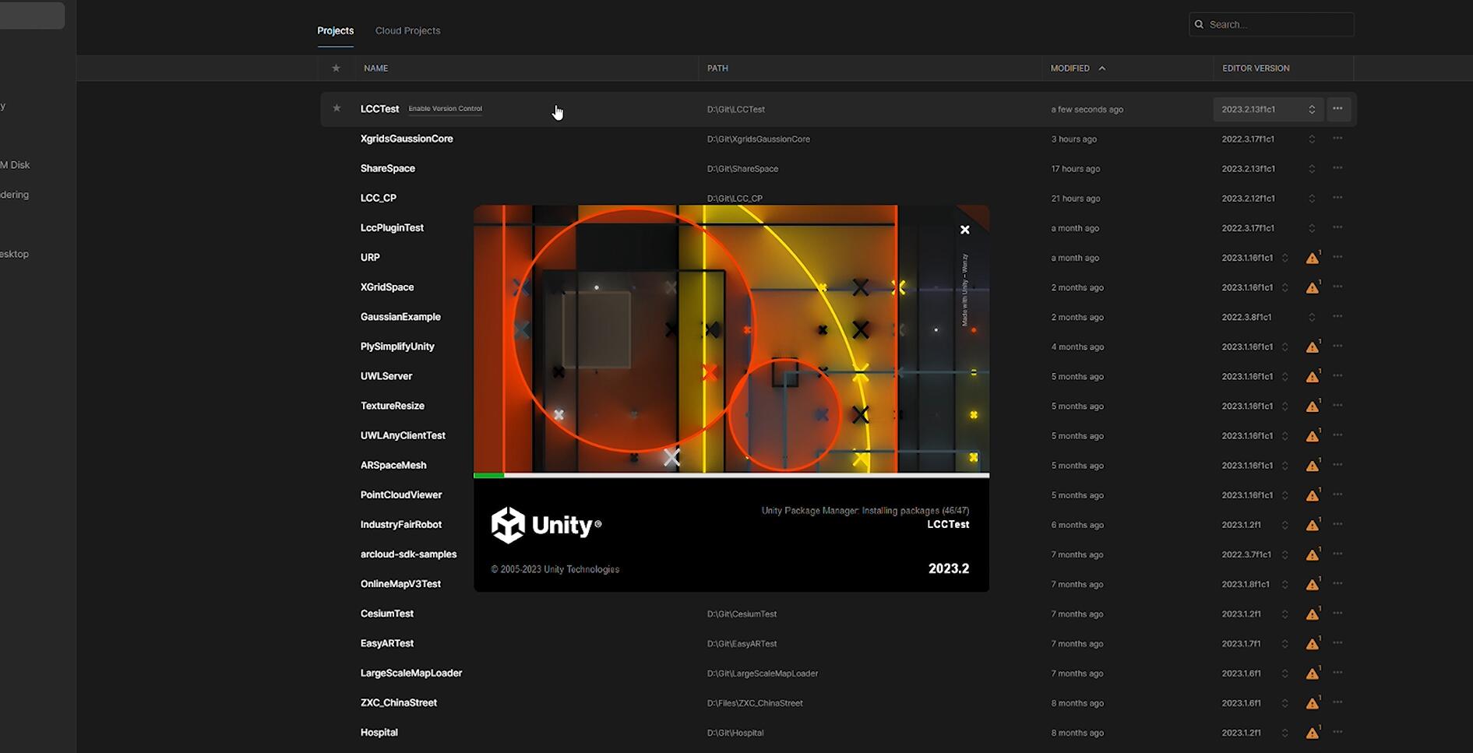Open more options for UWLServer
The width and height of the screenshot is (1473, 753).
click(1337, 375)
